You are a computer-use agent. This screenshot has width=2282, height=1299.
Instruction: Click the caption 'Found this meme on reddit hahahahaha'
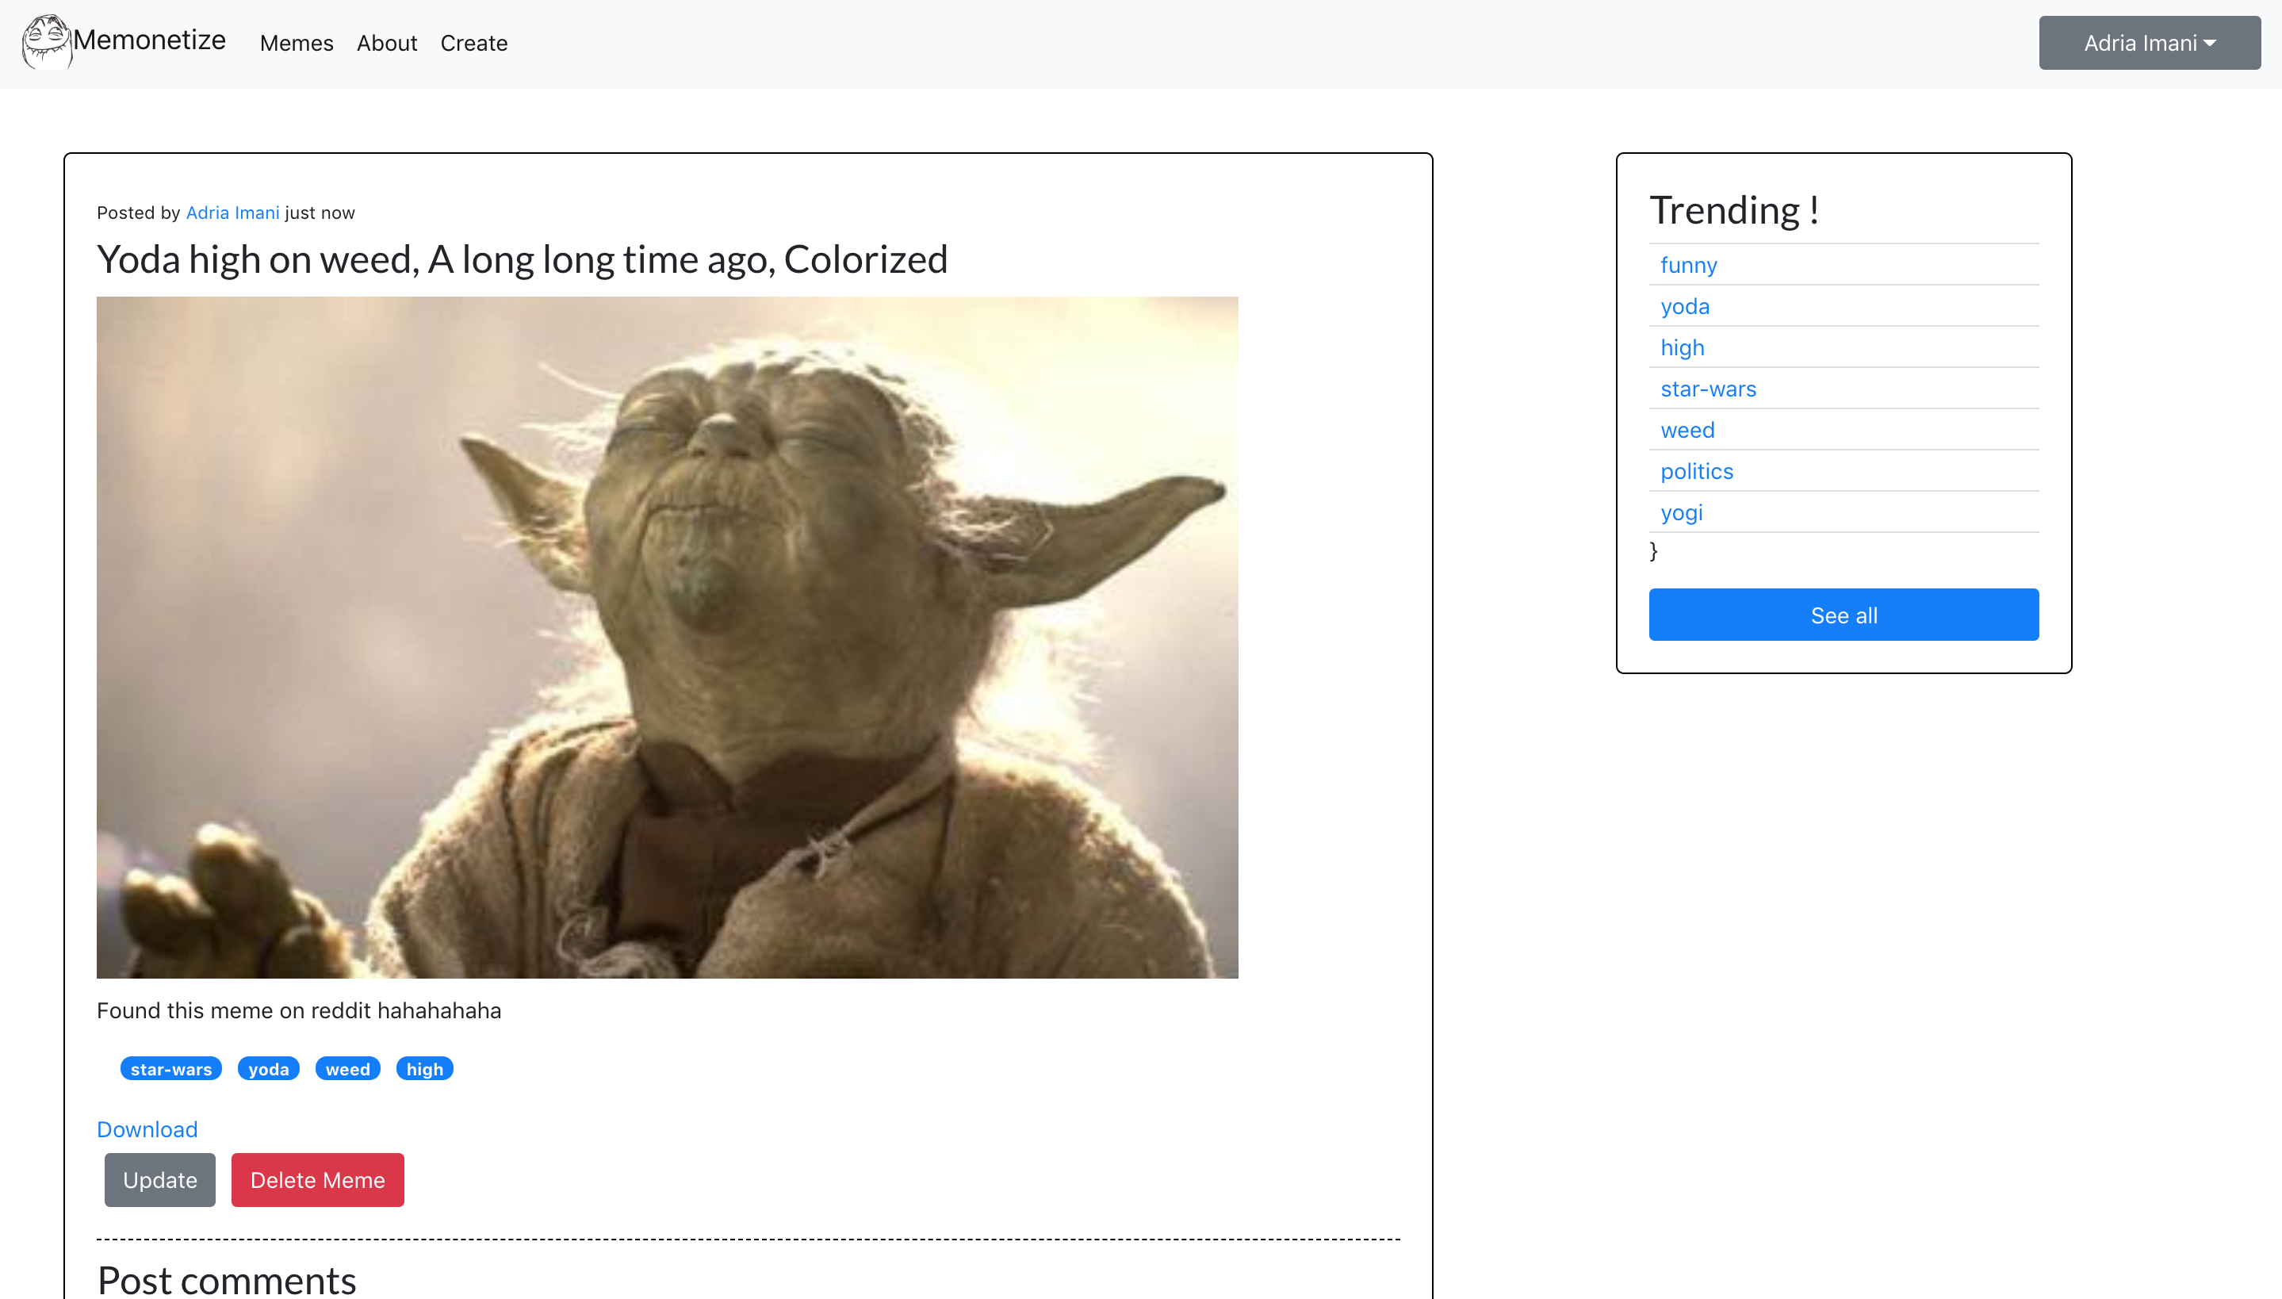pyautogui.click(x=299, y=1010)
